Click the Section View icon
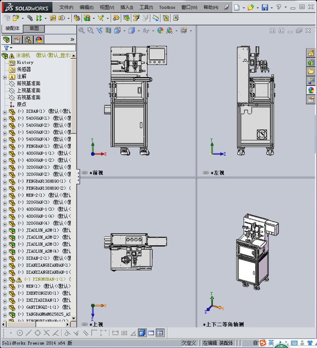Screen dimensions: 317x348 click(x=108, y=30)
